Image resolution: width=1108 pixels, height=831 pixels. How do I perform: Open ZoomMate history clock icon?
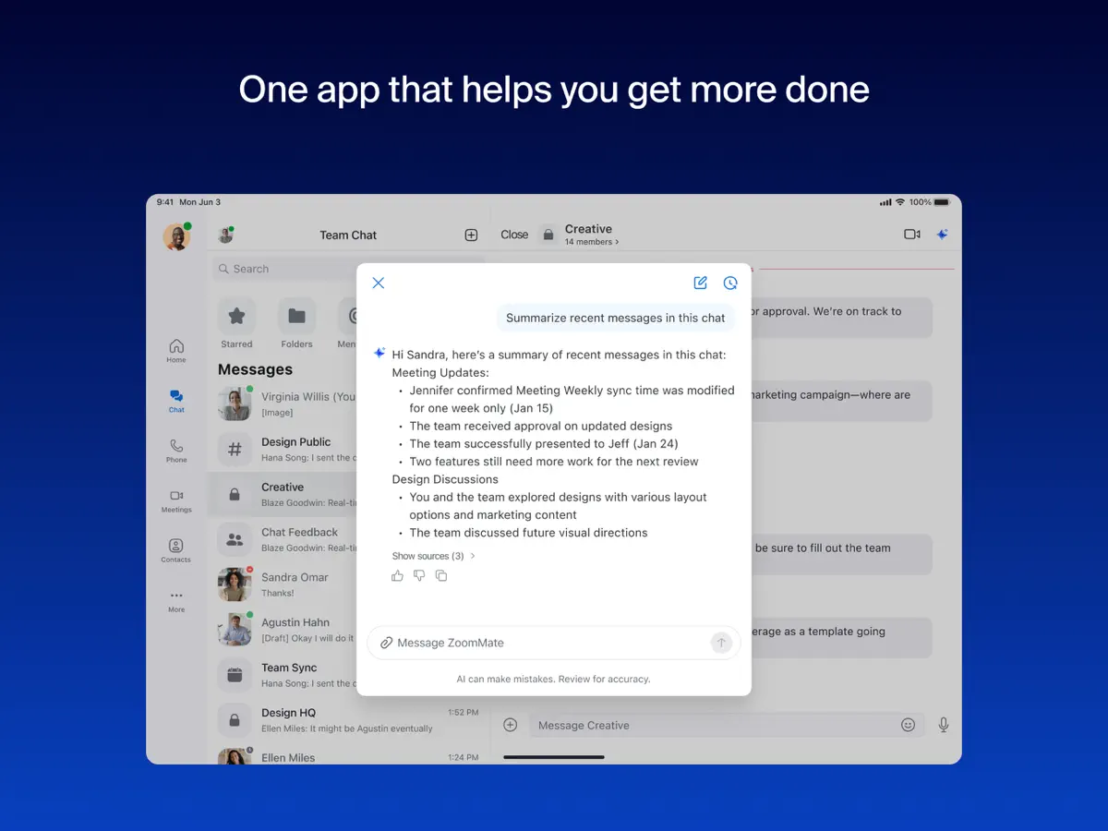coord(730,283)
